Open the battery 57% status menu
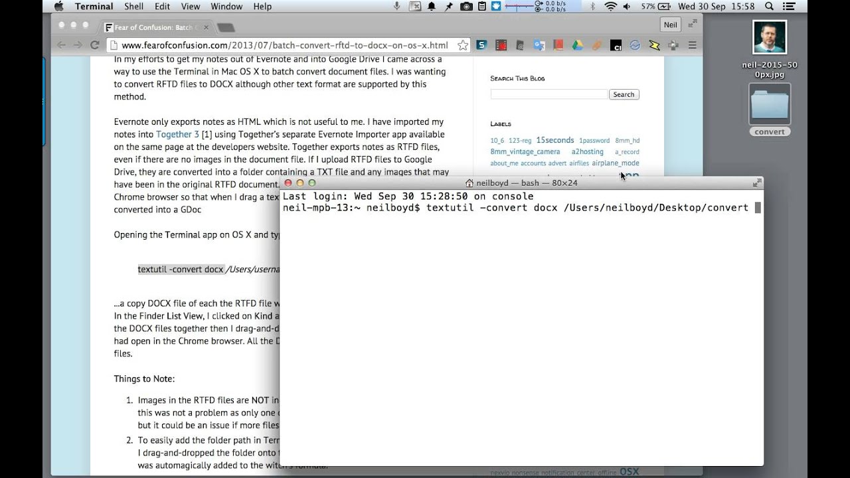850x478 pixels. pyautogui.click(x=655, y=7)
